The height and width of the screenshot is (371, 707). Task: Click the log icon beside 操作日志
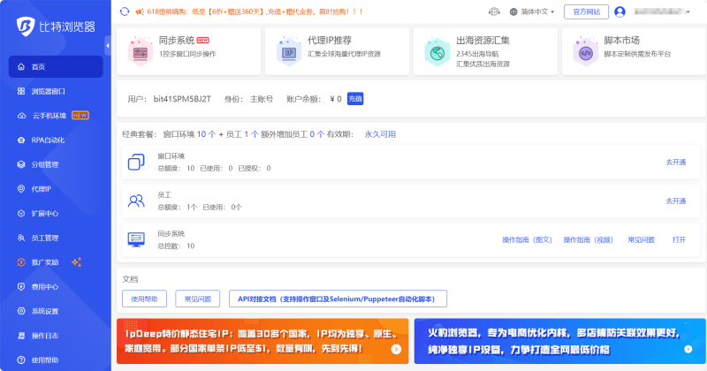[x=21, y=336]
